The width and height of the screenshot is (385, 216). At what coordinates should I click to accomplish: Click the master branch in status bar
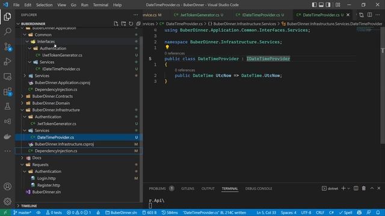(x=22, y=212)
